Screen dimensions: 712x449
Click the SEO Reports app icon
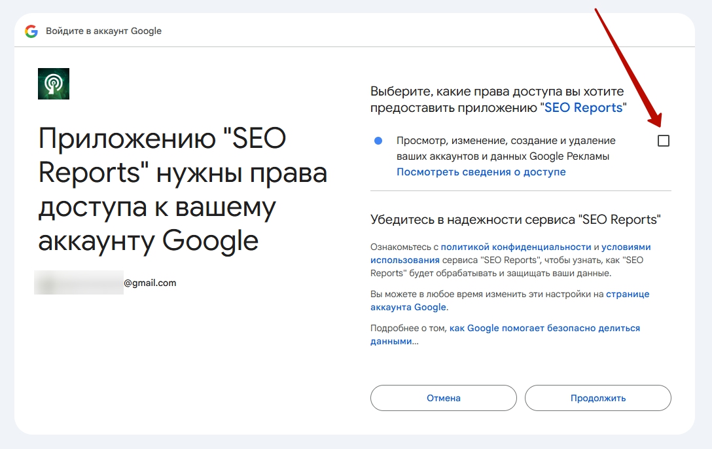[54, 84]
